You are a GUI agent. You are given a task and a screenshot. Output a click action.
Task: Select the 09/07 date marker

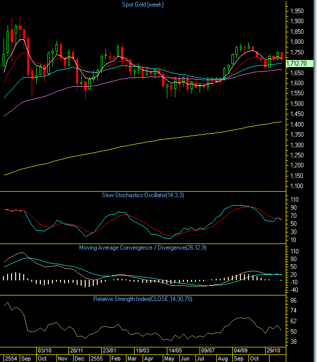tap(208, 350)
